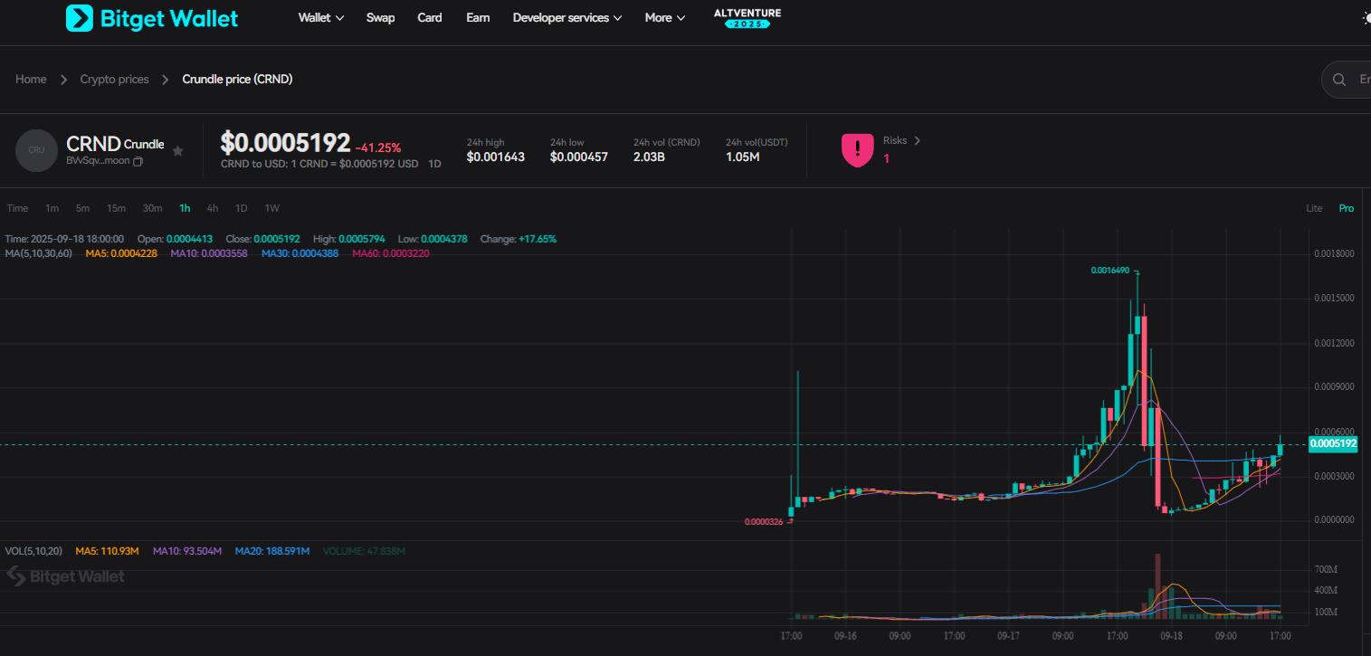Copy the CRND contract address

138,161
